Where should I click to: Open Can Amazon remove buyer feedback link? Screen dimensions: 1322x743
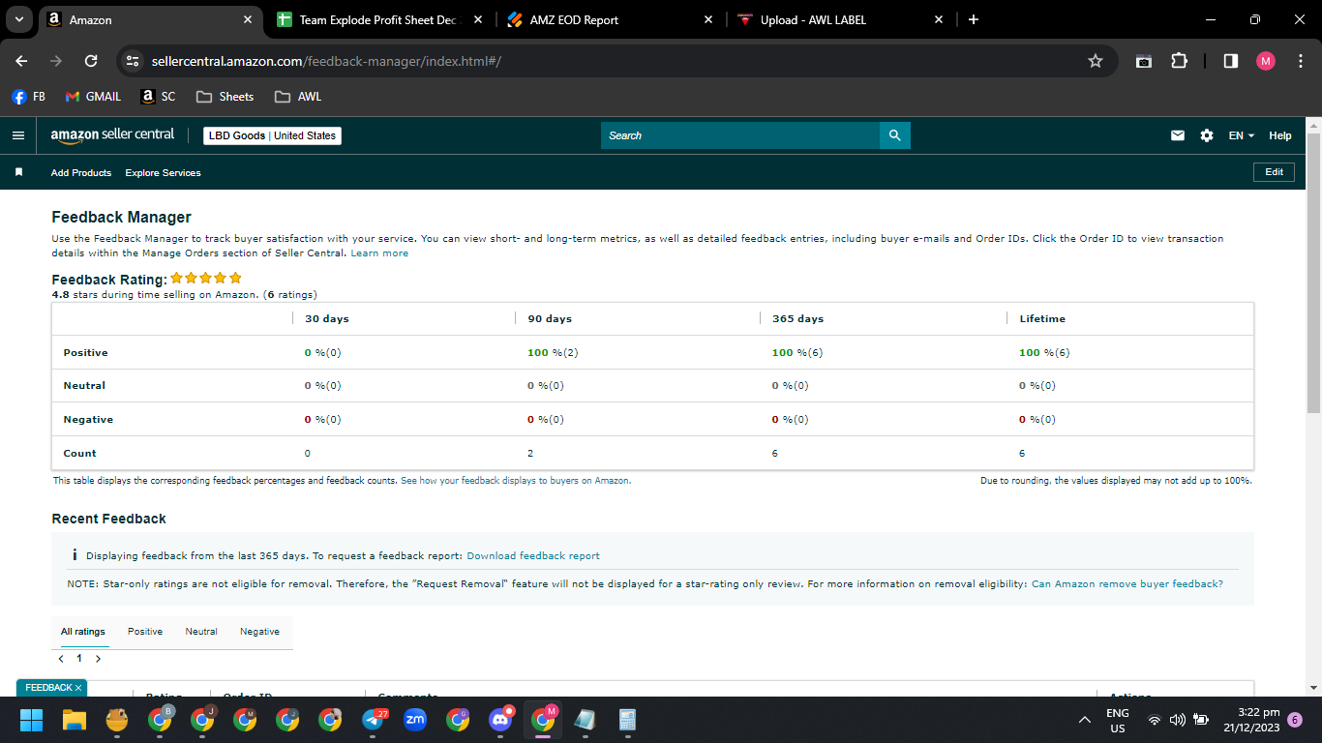click(x=1127, y=584)
